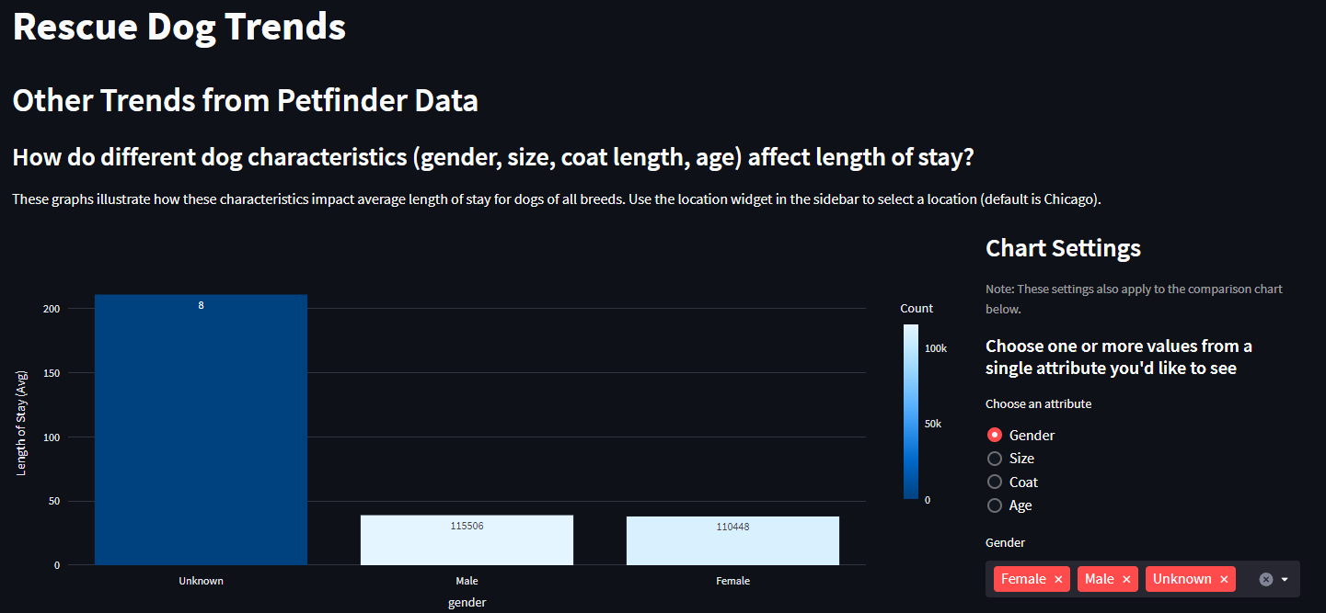Click the Chart Settings heading
The height and width of the screenshot is (613, 1326).
(1063, 248)
